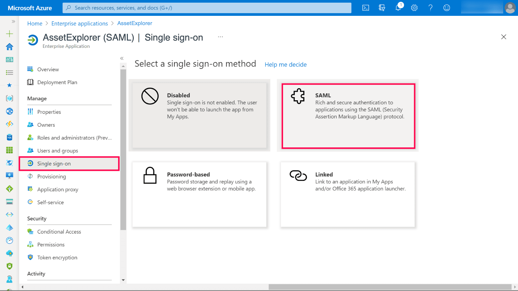This screenshot has width=518, height=291.
Task: Open the directory and subscription filter
Action: tap(382, 8)
